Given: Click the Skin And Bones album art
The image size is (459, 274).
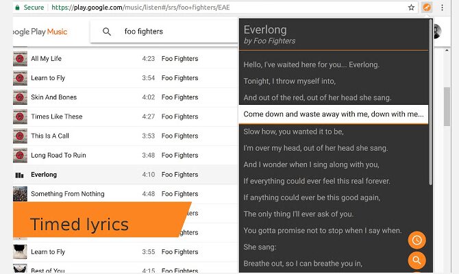Looking at the screenshot, I should click(x=20, y=97).
